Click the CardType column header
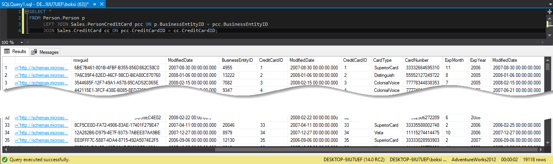This screenshot has width=553, height=164. coord(387,60)
